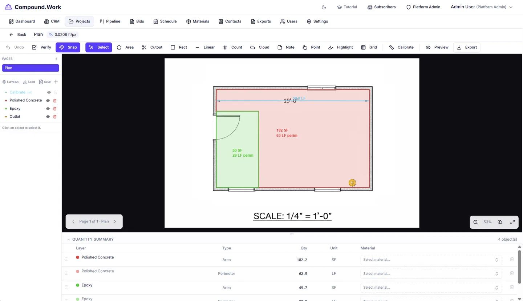This screenshot has height=301, width=523.
Task: Toggle dark mode moon icon
Action: pyautogui.click(x=324, y=7)
